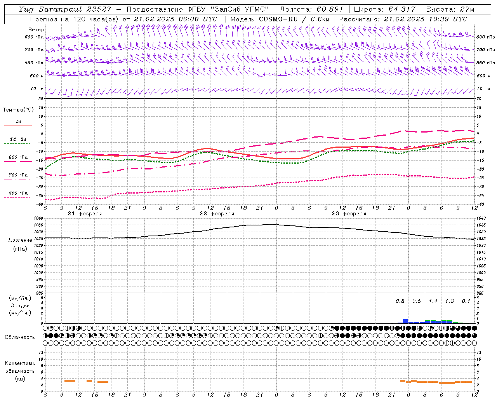Select the Тем-ра(°C) axis title
The width and height of the screenshot is (497, 398).
tap(18, 110)
